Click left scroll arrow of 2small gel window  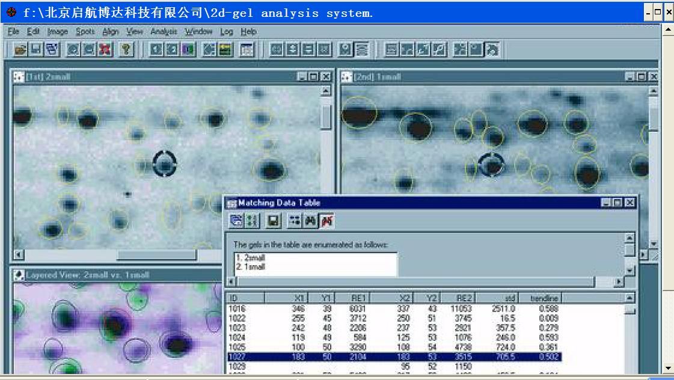coord(18,255)
